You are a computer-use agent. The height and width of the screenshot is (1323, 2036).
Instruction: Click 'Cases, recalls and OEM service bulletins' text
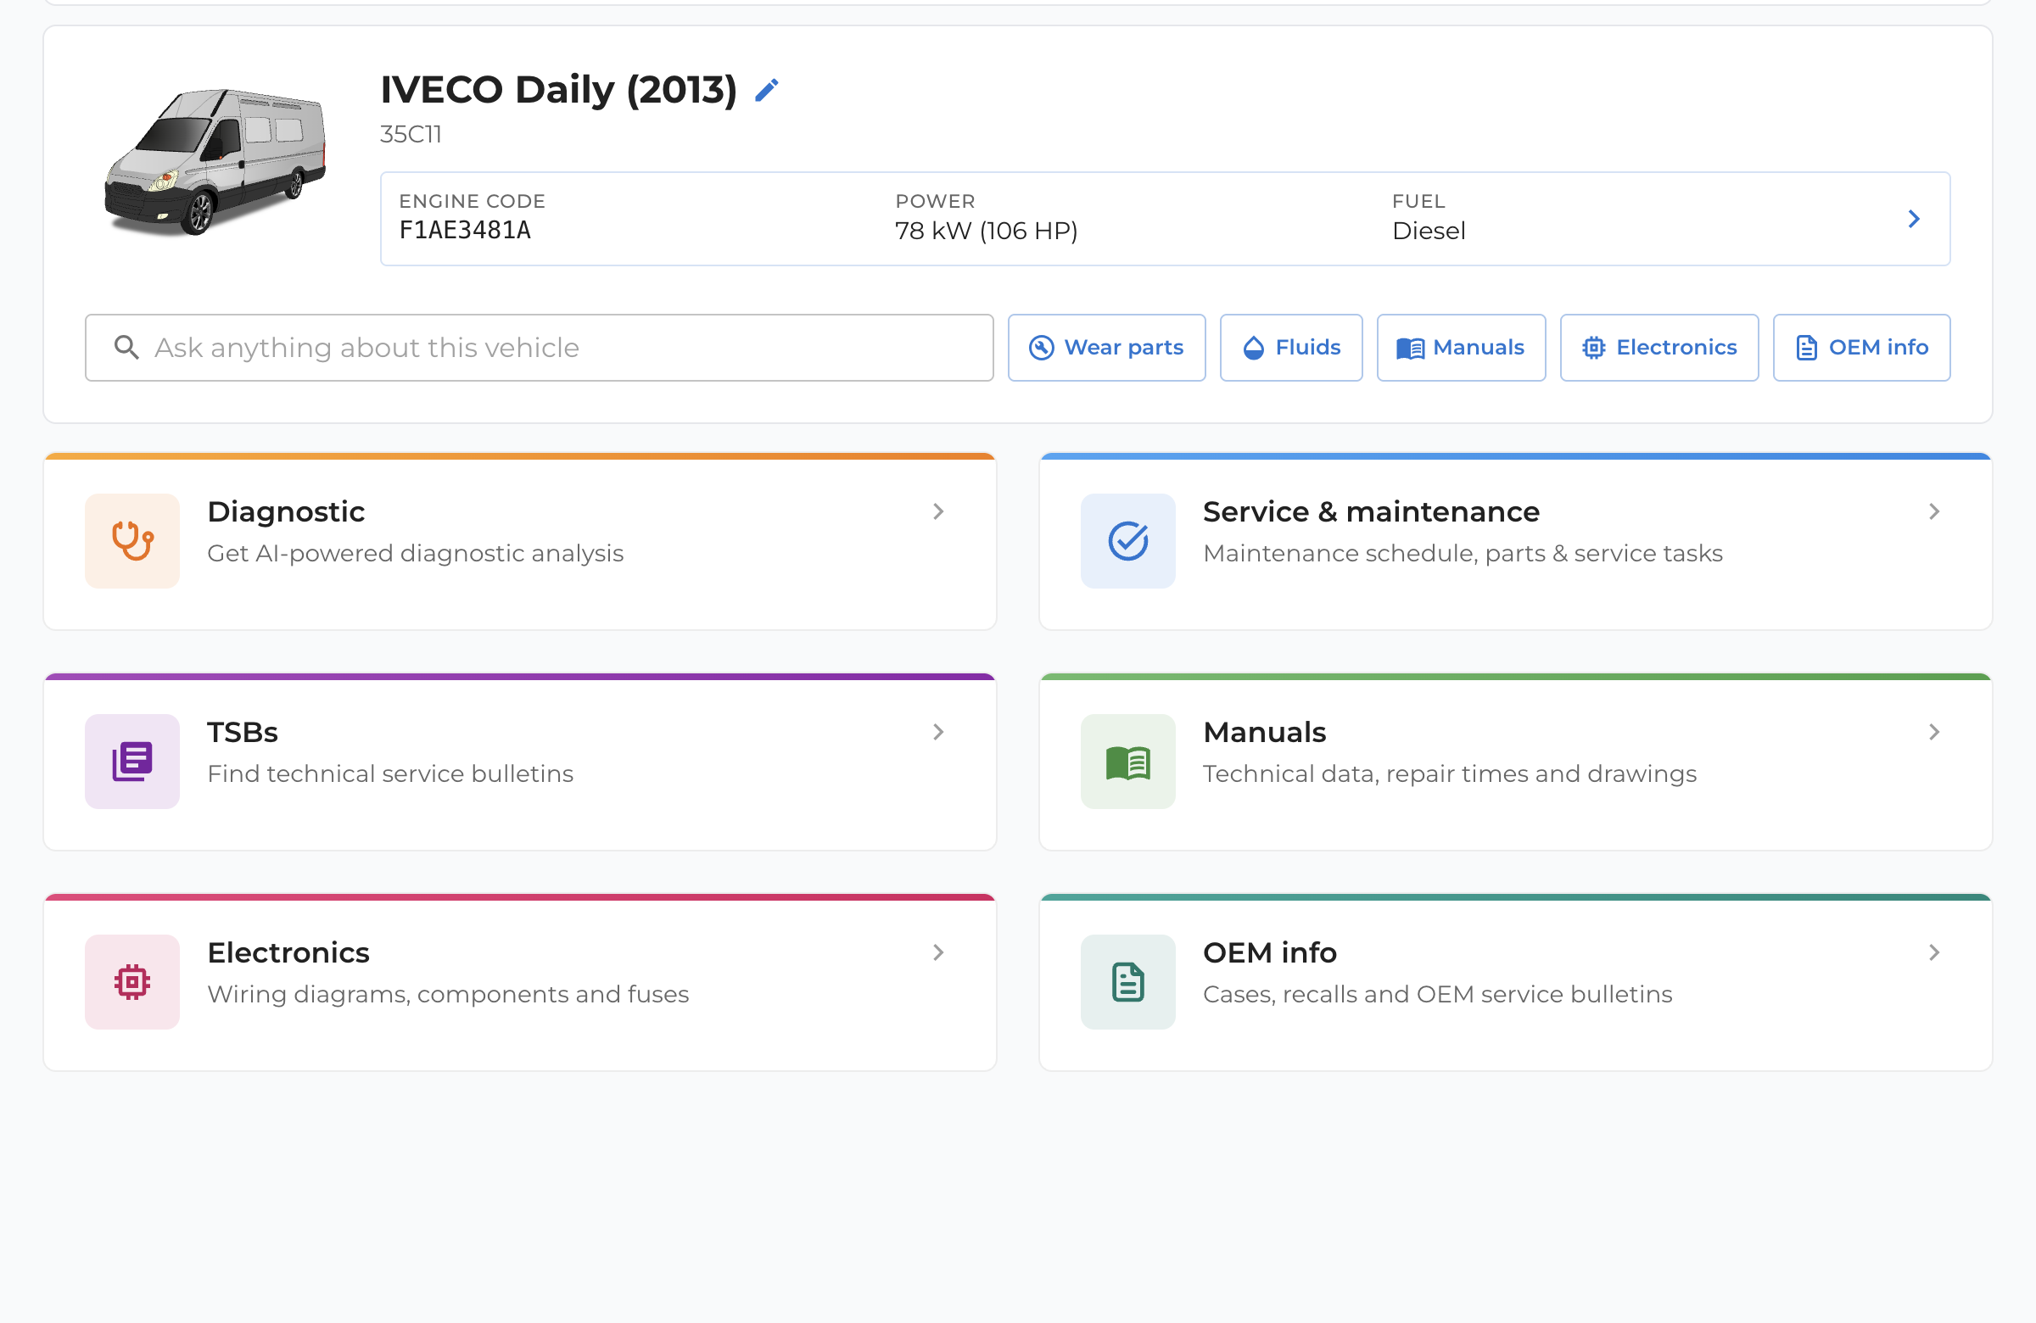point(1437,995)
